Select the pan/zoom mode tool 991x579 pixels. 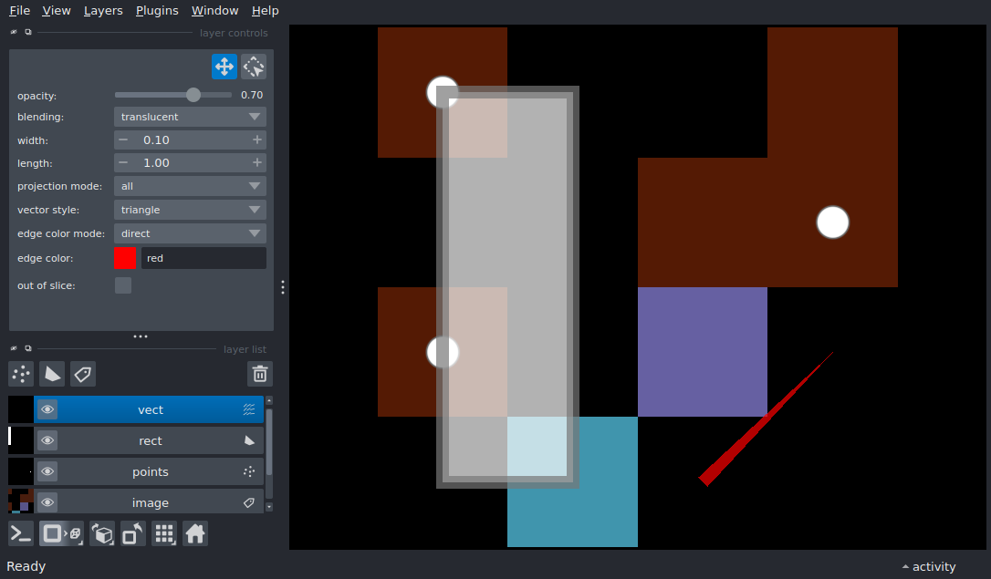pyautogui.click(x=224, y=67)
